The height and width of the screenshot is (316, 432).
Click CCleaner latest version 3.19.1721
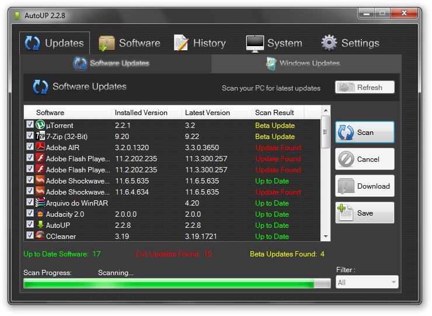click(x=201, y=237)
